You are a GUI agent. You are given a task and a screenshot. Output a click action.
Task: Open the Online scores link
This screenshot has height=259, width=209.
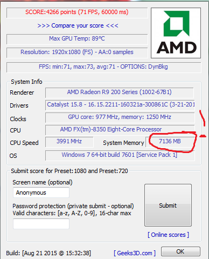coord(168,235)
